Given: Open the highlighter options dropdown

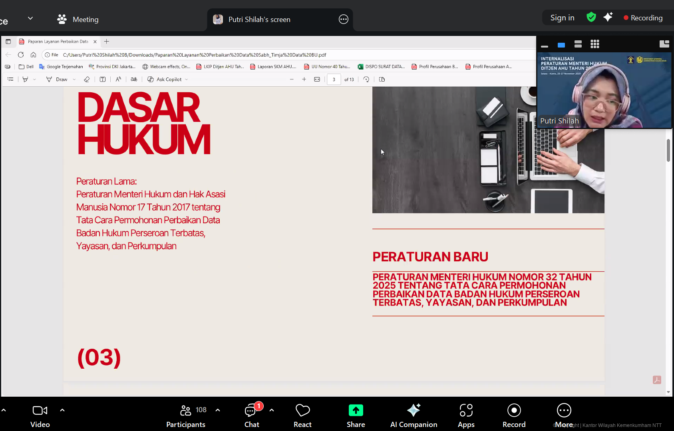Looking at the screenshot, I should pyautogui.click(x=34, y=79).
